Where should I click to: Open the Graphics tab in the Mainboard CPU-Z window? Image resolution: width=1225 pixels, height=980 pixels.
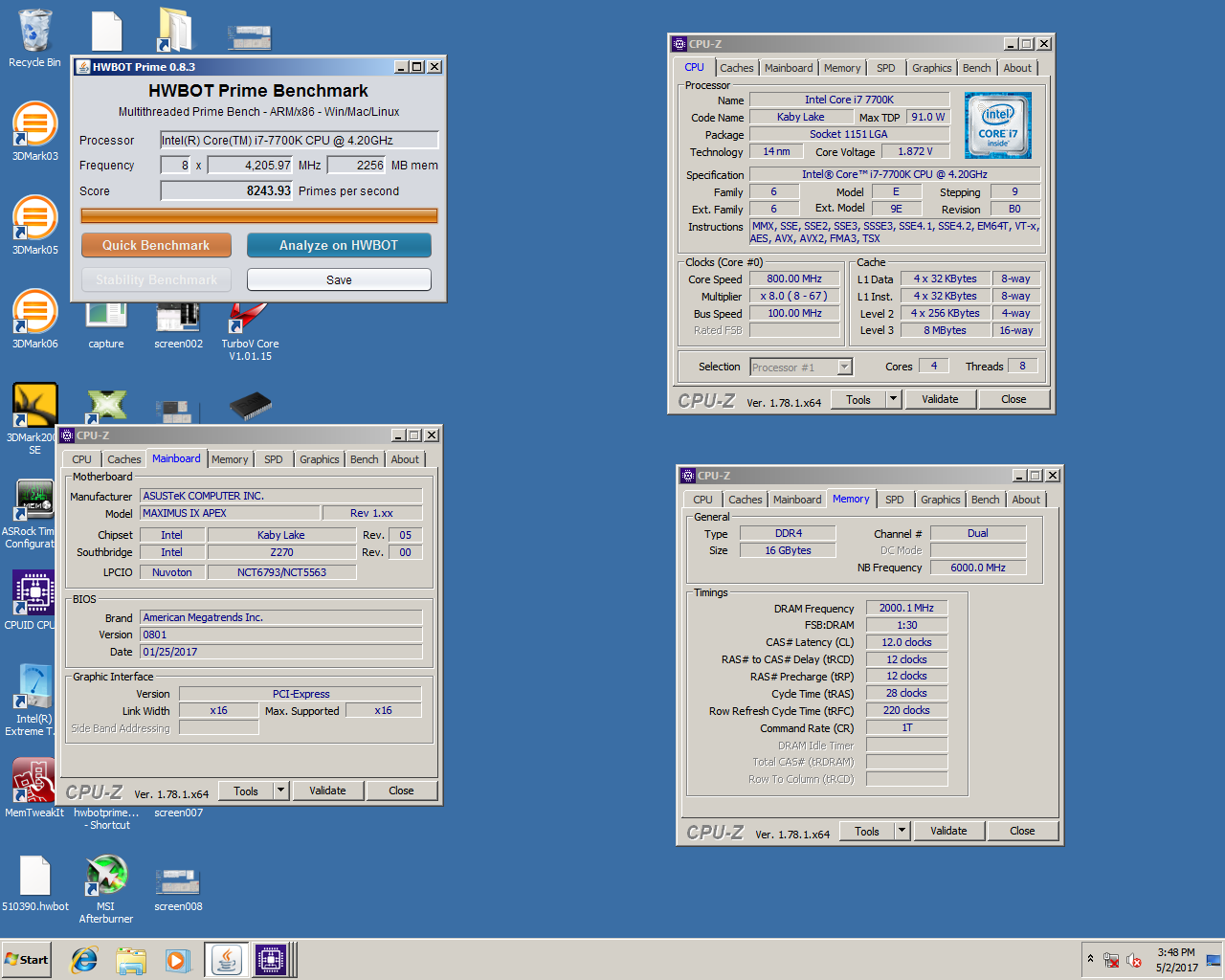point(320,459)
